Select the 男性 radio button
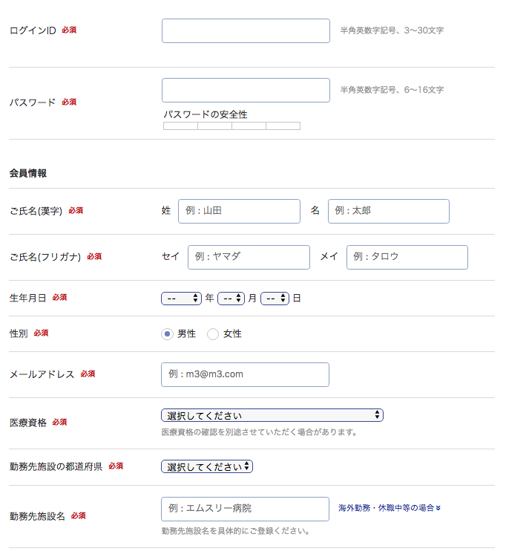Image resolution: width=506 pixels, height=557 pixels. coord(167,334)
